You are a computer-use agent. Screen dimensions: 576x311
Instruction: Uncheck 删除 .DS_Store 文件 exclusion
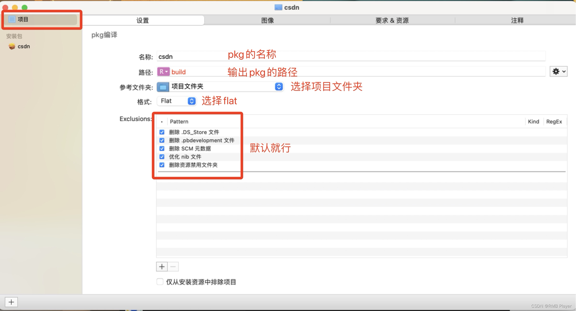(162, 132)
